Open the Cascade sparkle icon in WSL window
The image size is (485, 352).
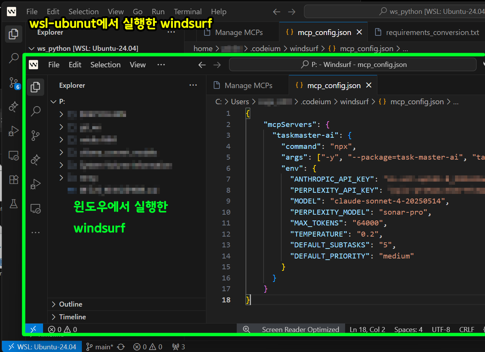[x=13, y=107]
